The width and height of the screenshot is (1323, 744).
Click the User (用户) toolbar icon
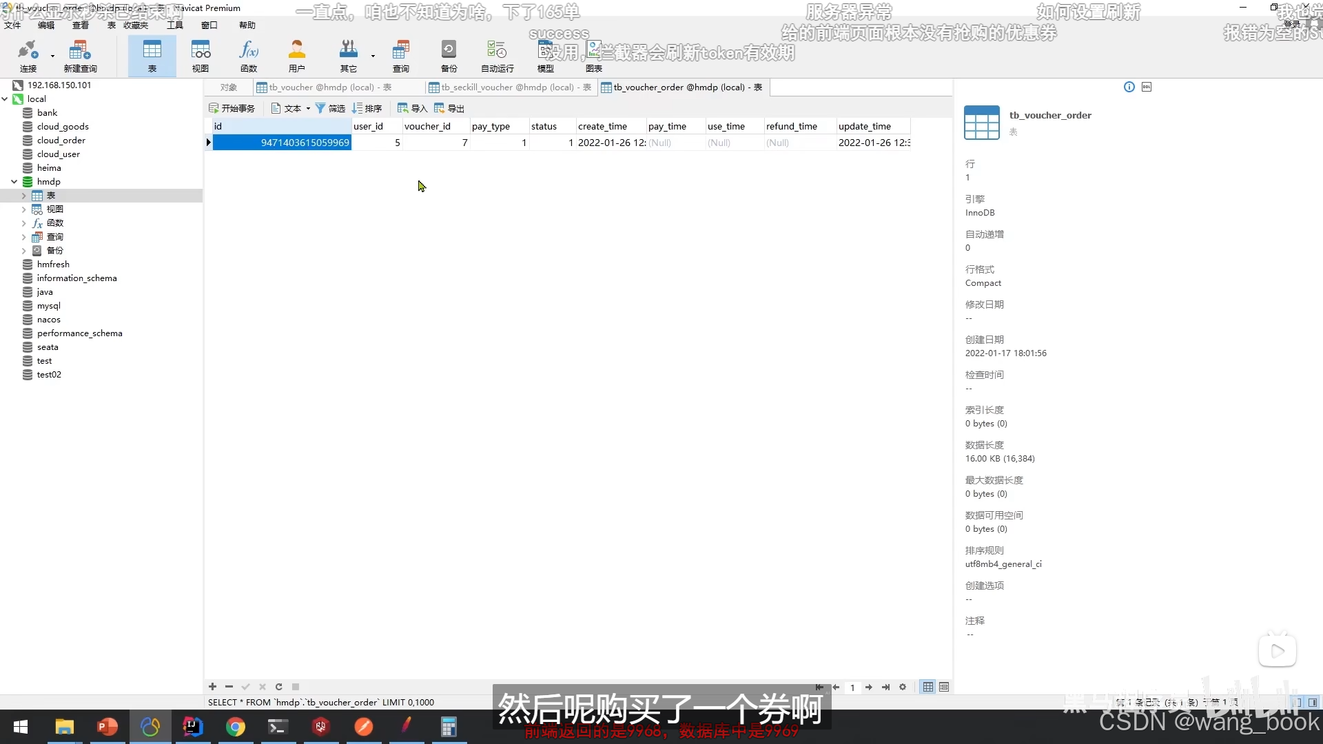coord(296,55)
